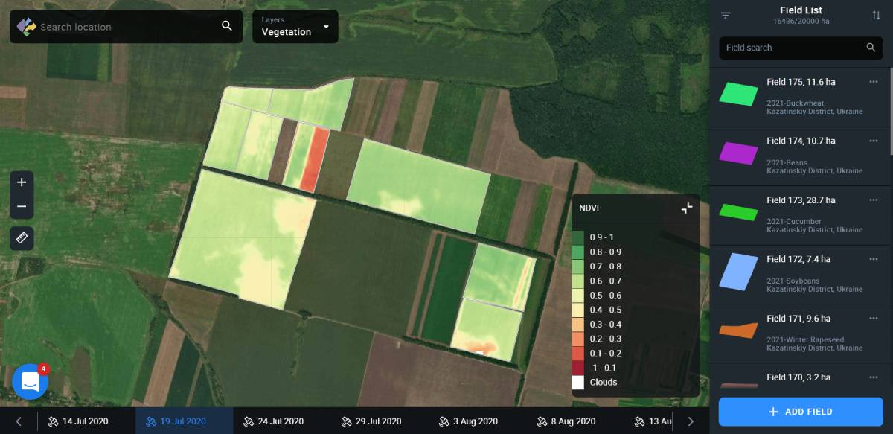Select the 14 Jul 2020 image date
Image resolution: width=893 pixels, height=434 pixels.
point(78,421)
